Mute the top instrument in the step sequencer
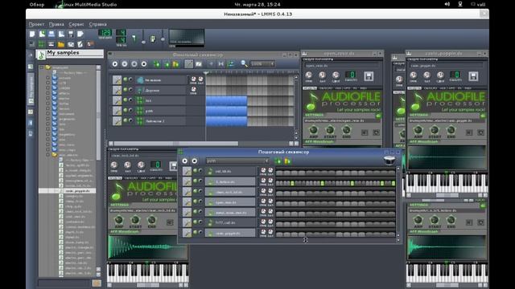Screen dimensions: 515x289 tap(195, 171)
